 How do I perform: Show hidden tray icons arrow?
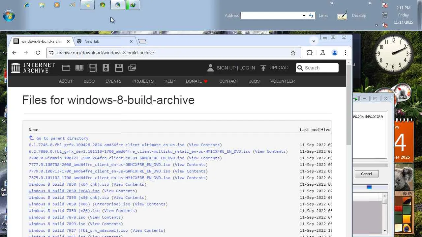pyautogui.click(x=377, y=25)
